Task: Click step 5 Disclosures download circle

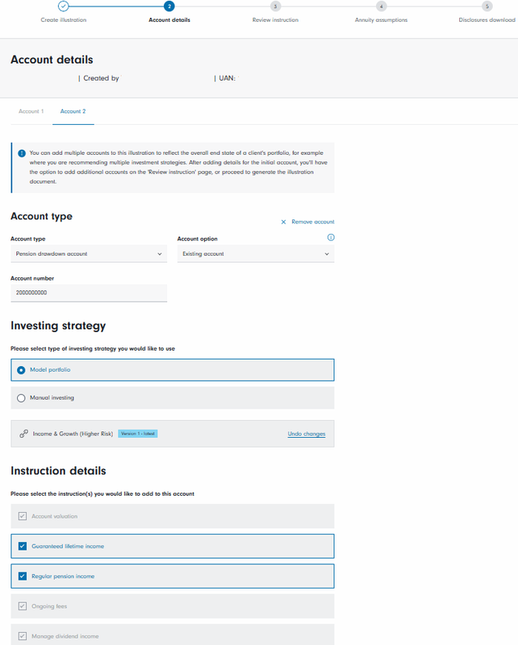Action: (487, 6)
